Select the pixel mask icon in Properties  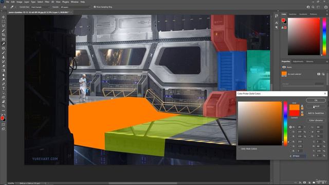[x=319, y=74]
